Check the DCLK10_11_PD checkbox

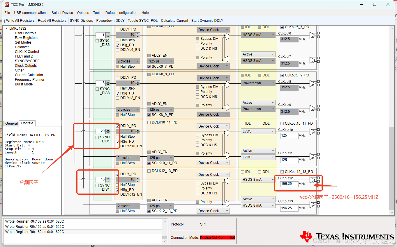[x=149, y=122]
